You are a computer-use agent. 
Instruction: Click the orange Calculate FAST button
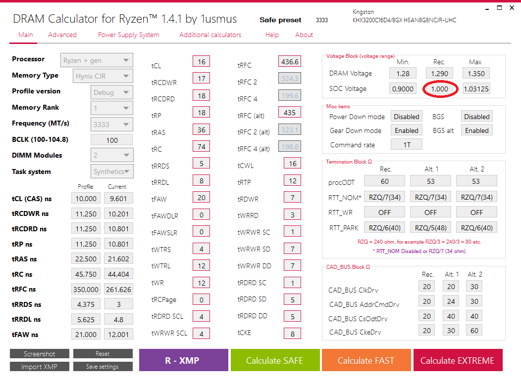click(366, 360)
